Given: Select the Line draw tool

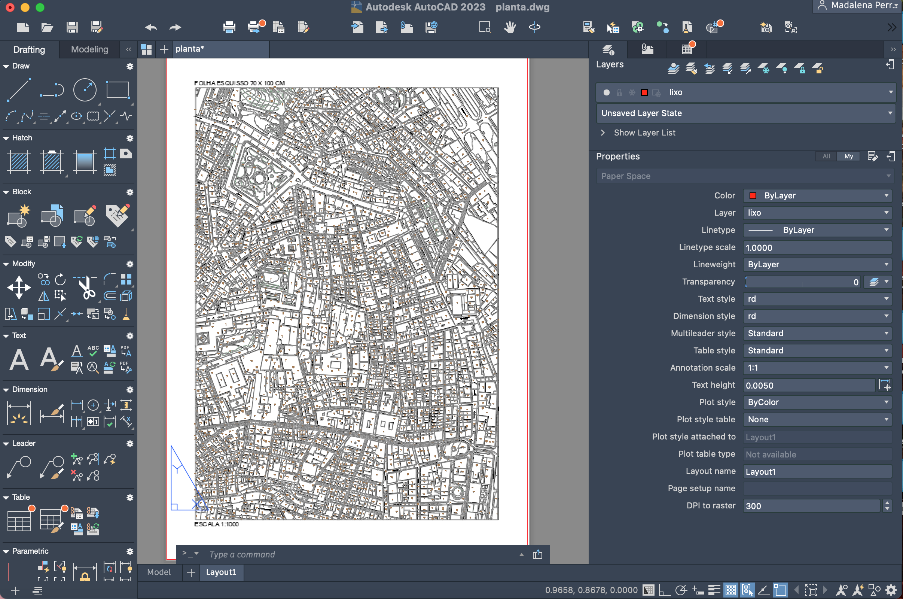Looking at the screenshot, I should click(18, 90).
